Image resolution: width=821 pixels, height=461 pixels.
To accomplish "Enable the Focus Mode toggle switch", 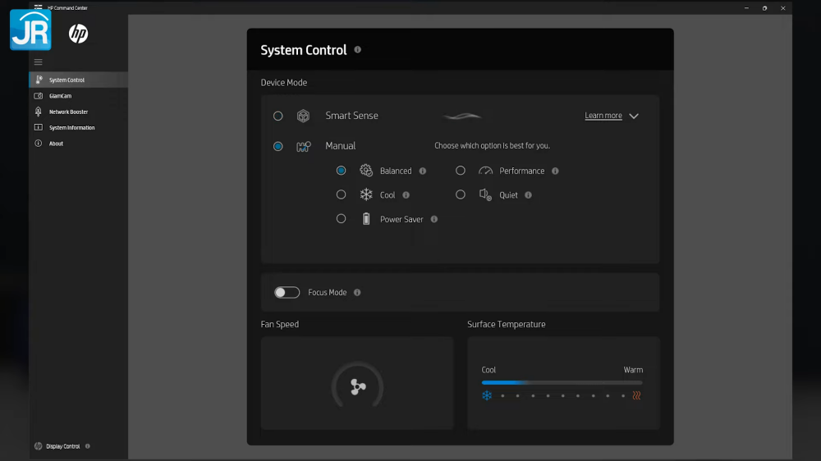I will pyautogui.click(x=287, y=293).
